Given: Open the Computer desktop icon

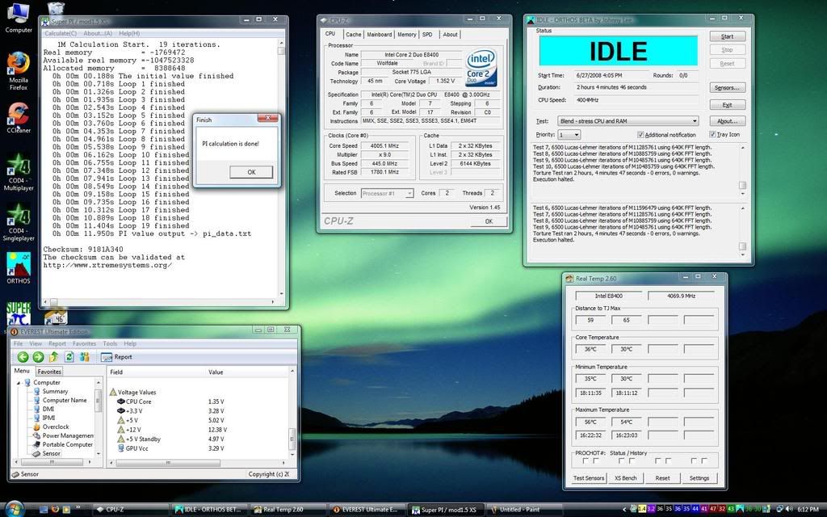Looking at the screenshot, I should point(18,17).
